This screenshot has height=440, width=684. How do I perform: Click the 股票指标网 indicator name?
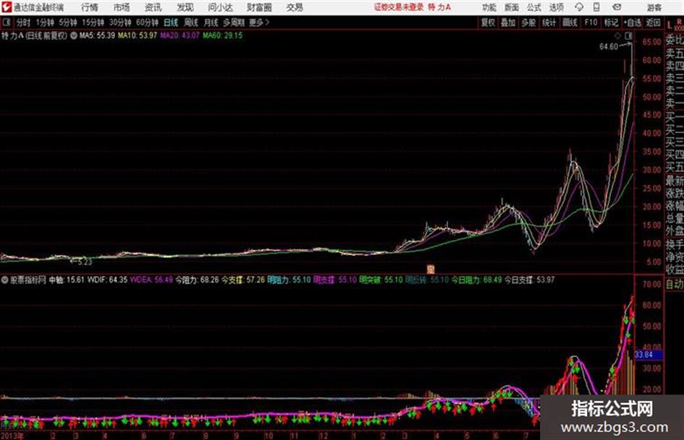pos(28,280)
